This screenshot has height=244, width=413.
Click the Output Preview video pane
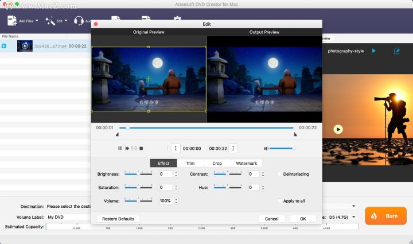264,79
